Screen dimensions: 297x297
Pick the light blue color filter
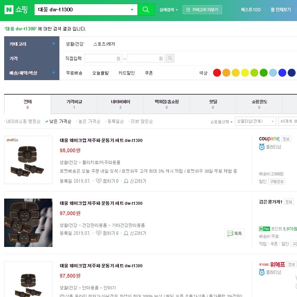point(273,73)
